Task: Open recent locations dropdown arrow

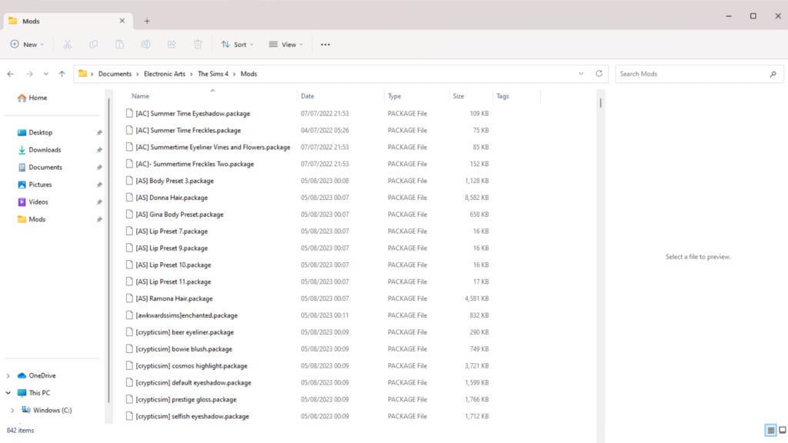Action: coord(45,74)
